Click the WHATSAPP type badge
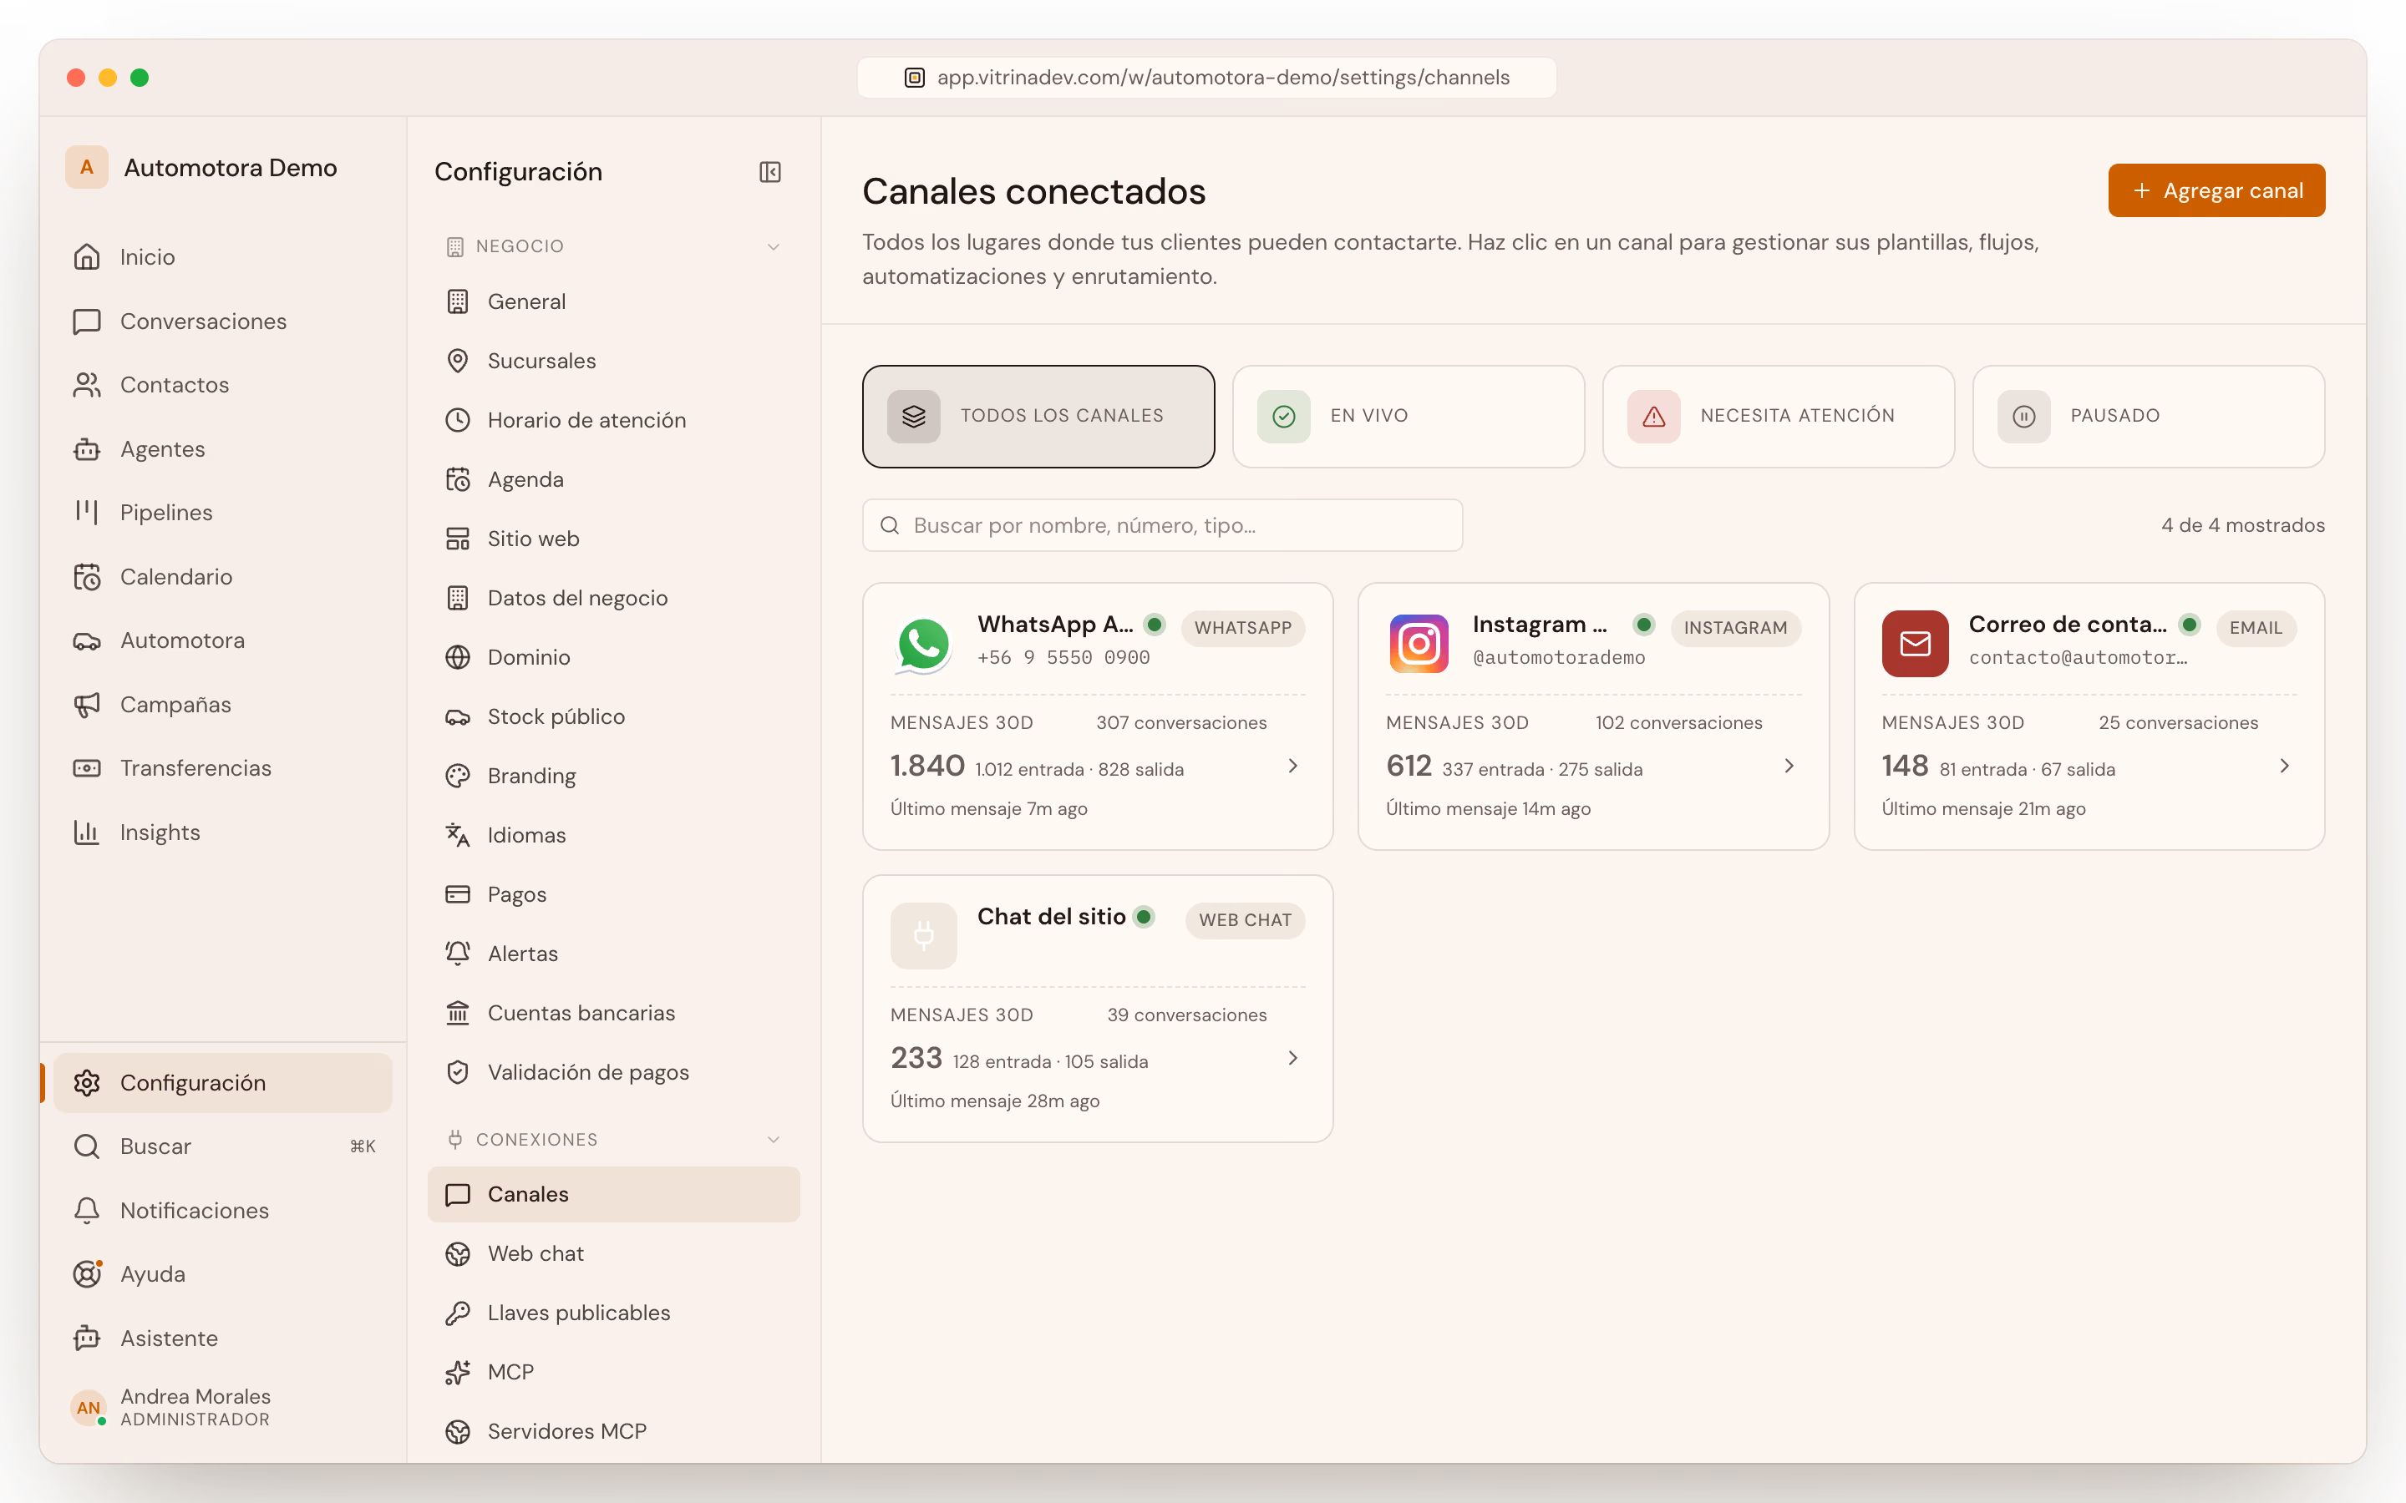This screenshot has width=2406, height=1503. 1243,627
